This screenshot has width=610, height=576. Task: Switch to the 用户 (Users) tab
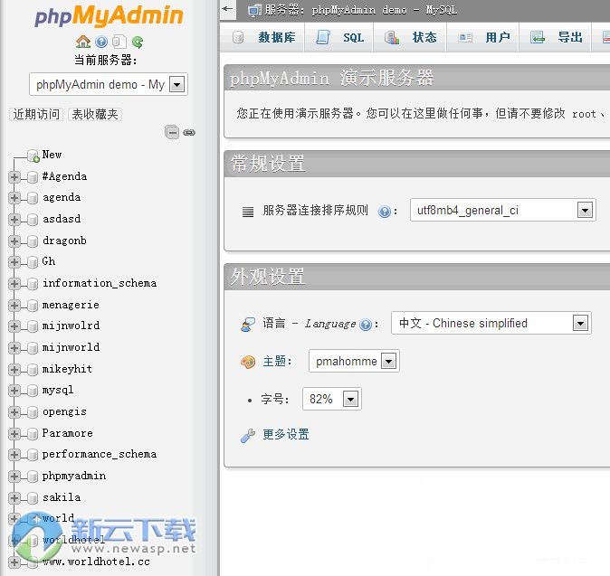point(483,37)
